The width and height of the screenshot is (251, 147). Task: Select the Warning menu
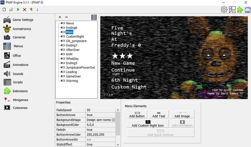(72, 81)
